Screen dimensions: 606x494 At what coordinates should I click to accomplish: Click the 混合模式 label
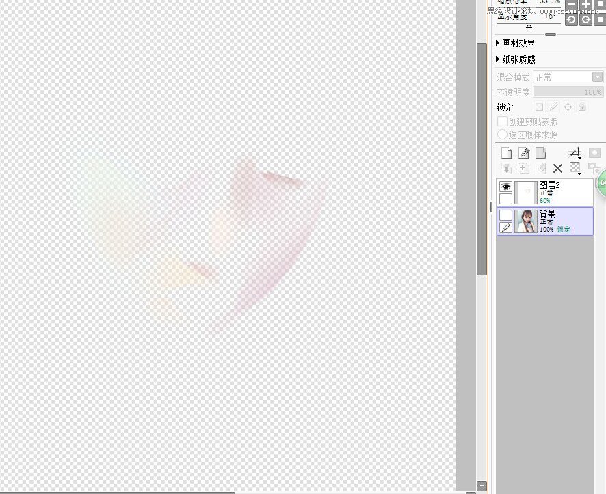coord(513,78)
